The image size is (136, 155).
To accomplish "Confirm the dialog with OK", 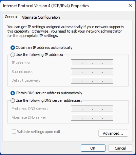I will (x=93, y=148).
